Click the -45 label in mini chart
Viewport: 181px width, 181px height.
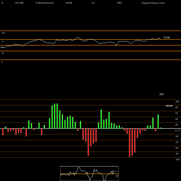coord(117,176)
